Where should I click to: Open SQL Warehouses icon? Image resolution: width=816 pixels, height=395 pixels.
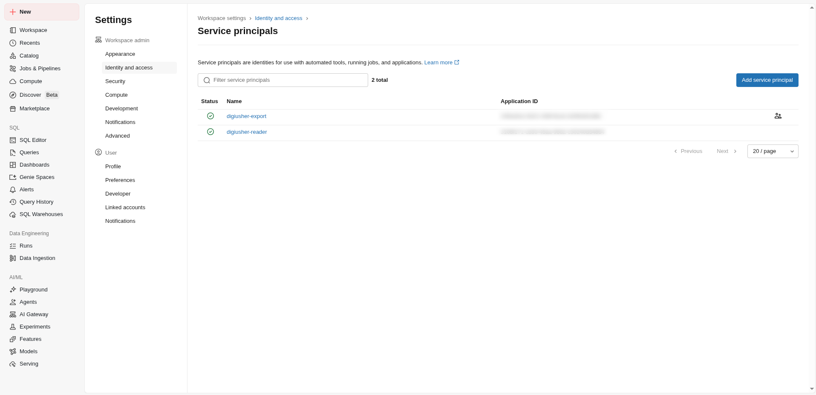[x=13, y=214]
